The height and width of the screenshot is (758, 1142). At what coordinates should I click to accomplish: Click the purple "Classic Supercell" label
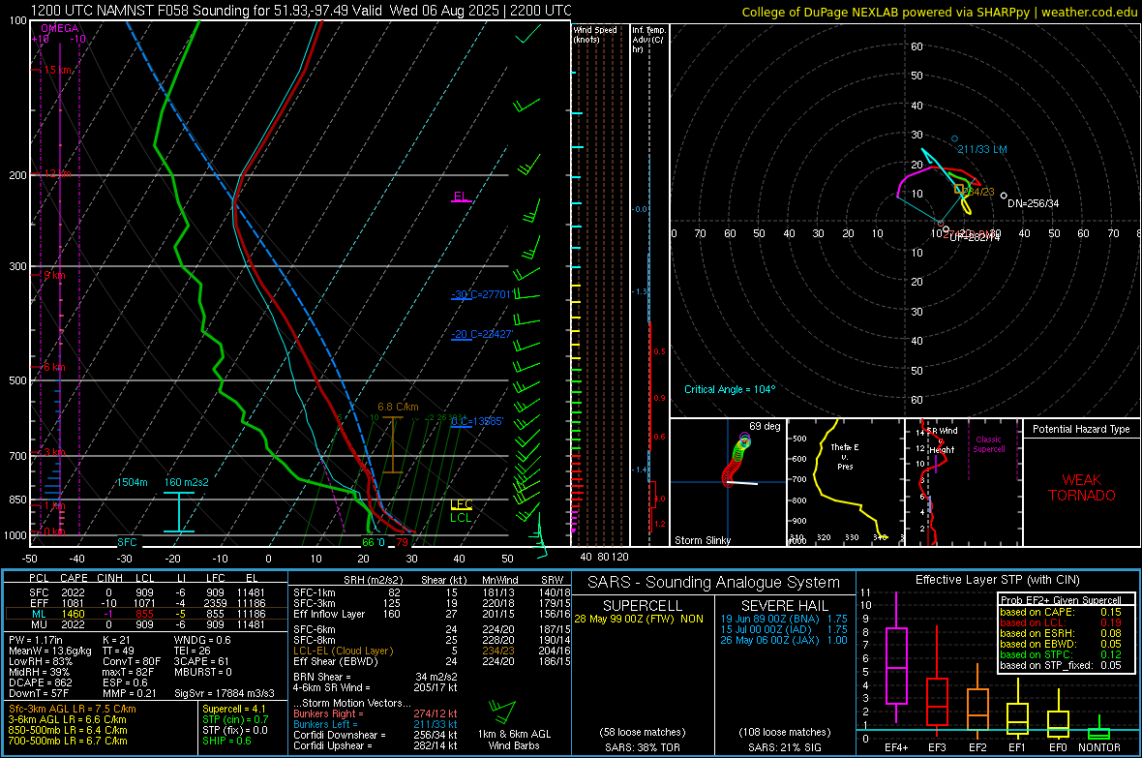988,444
